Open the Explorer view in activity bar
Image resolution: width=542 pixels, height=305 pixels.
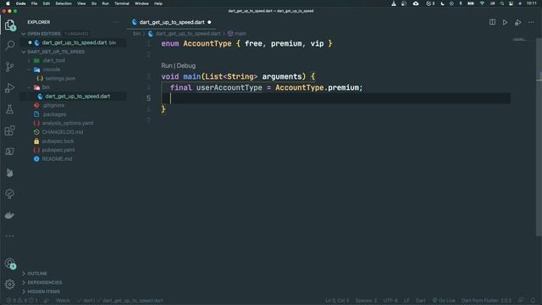coord(9,25)
